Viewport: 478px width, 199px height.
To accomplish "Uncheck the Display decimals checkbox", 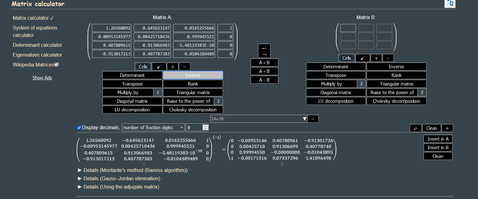I will [x=79, y=127].
